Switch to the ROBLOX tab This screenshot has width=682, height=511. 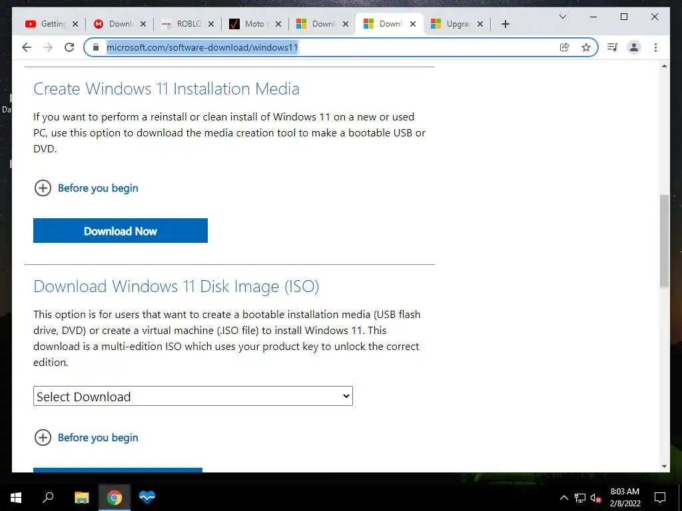187,24
